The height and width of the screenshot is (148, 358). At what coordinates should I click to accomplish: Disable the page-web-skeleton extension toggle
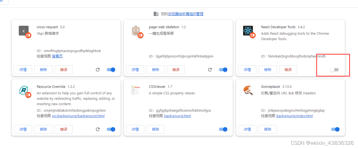tap(223, 70)
